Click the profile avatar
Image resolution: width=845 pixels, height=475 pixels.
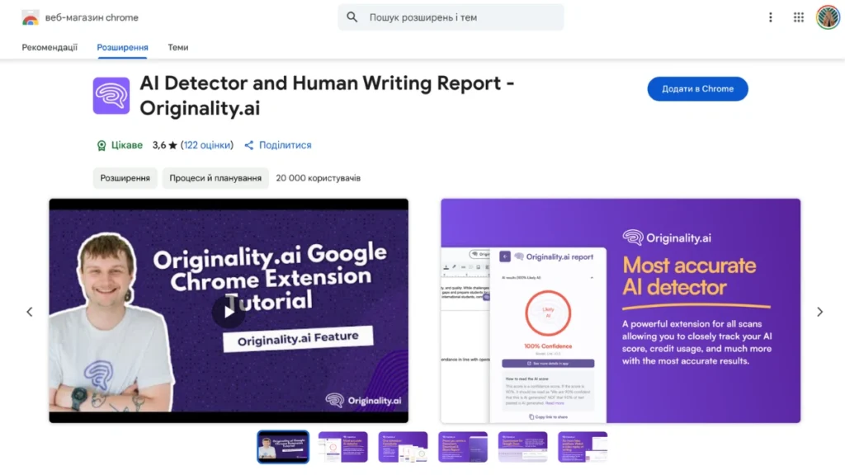[827, 16]
